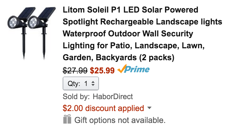Click the crossed-out $27.99 list price
Viewport: 228px width, 133px height.
click(x=75, y=71)
